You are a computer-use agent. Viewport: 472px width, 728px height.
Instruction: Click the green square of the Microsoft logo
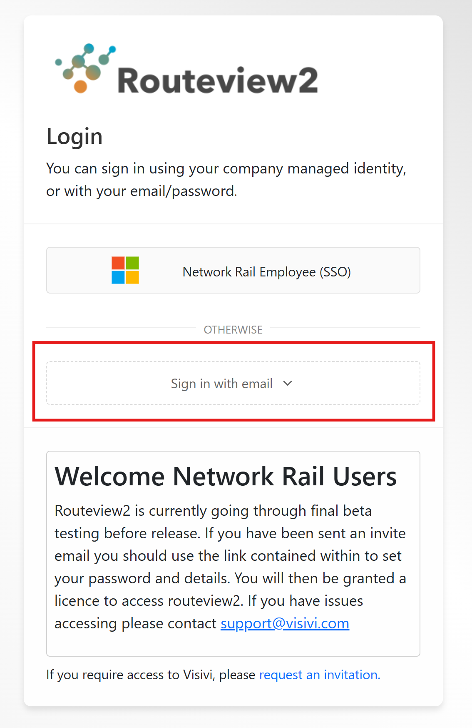132,263
